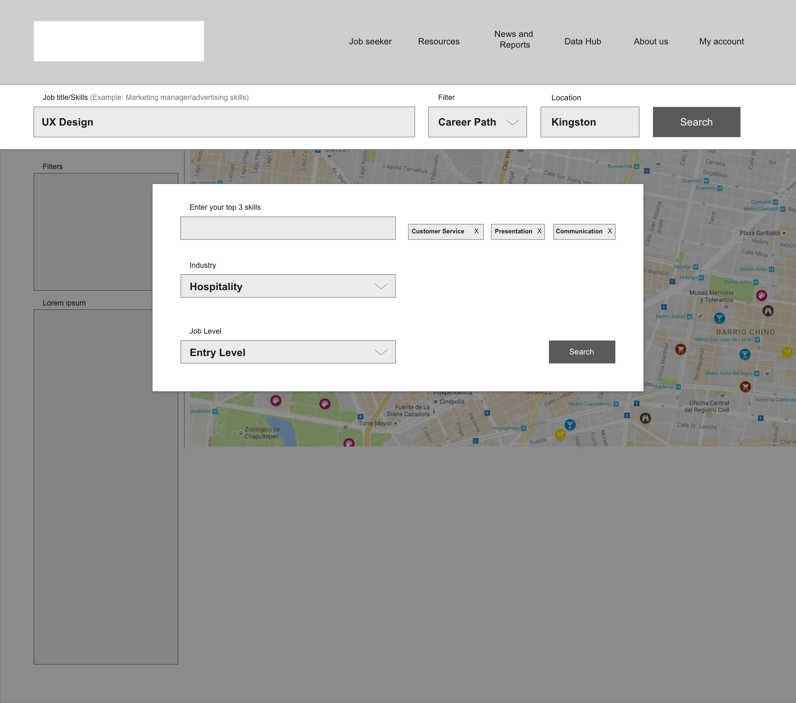796x703 pixels.
Task: Click the top Search button beside Location
Action: click(696, 122)
